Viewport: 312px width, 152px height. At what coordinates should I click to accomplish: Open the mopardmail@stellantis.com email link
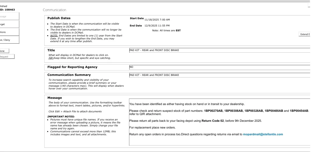(x=263, y=134)
